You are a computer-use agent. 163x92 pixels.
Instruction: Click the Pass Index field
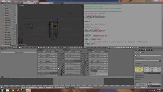point(141,87)
